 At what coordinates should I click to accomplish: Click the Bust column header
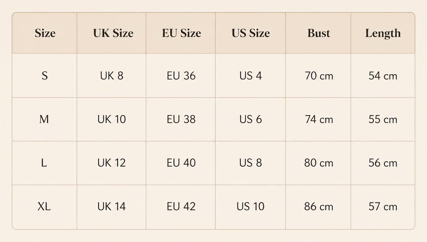pos(319,33)
